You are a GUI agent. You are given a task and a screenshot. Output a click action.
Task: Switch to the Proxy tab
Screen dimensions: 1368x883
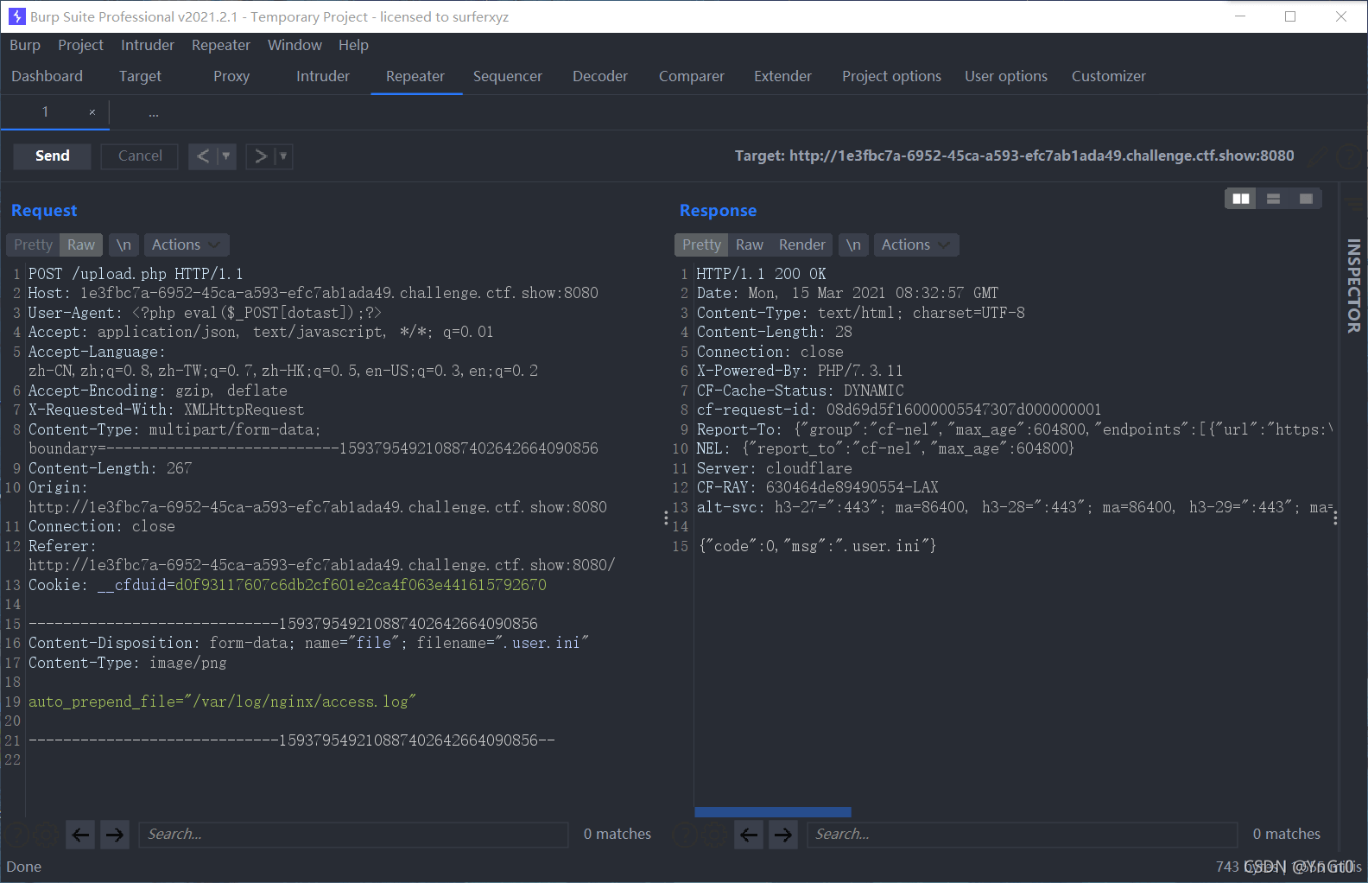click(231, 76)
